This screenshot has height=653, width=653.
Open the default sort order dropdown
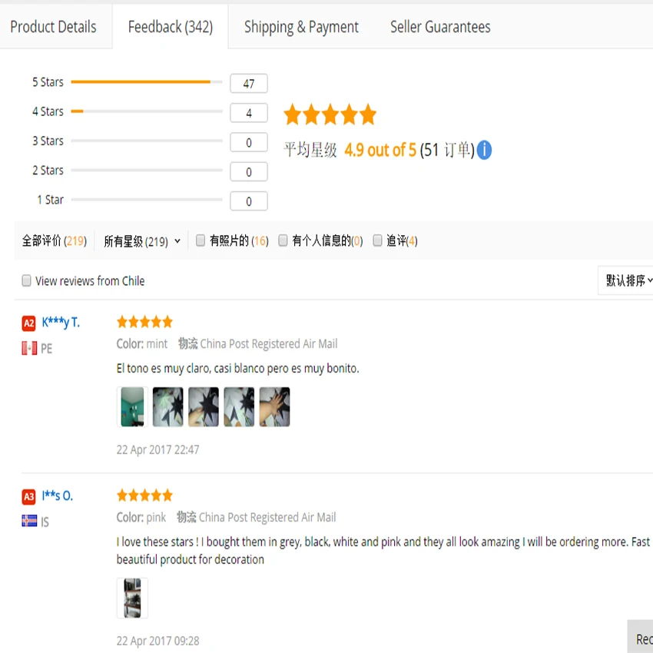click(627, 280)
